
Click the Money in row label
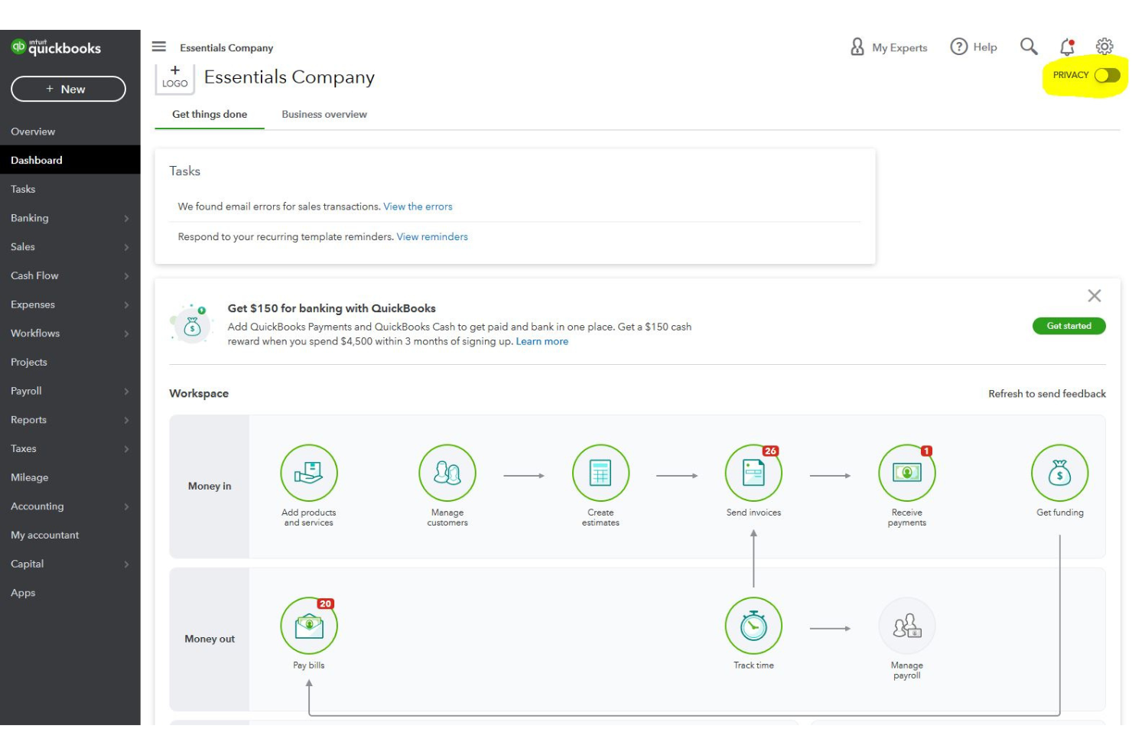[210, 486]
